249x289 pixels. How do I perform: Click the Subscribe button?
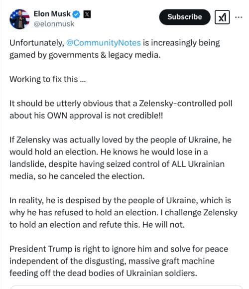coord(185,17)
